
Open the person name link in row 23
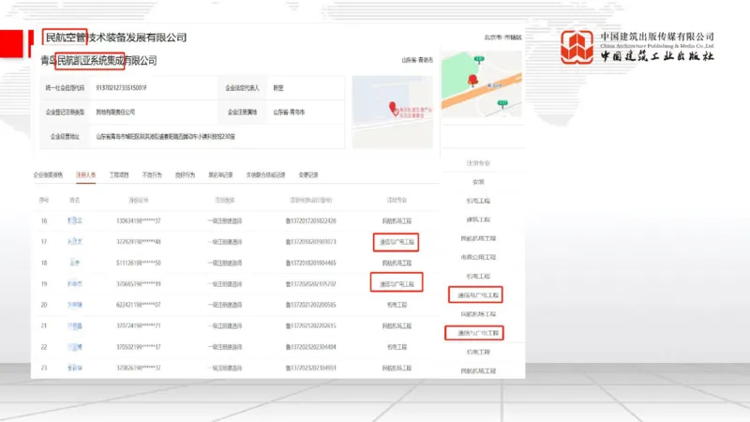75,368
